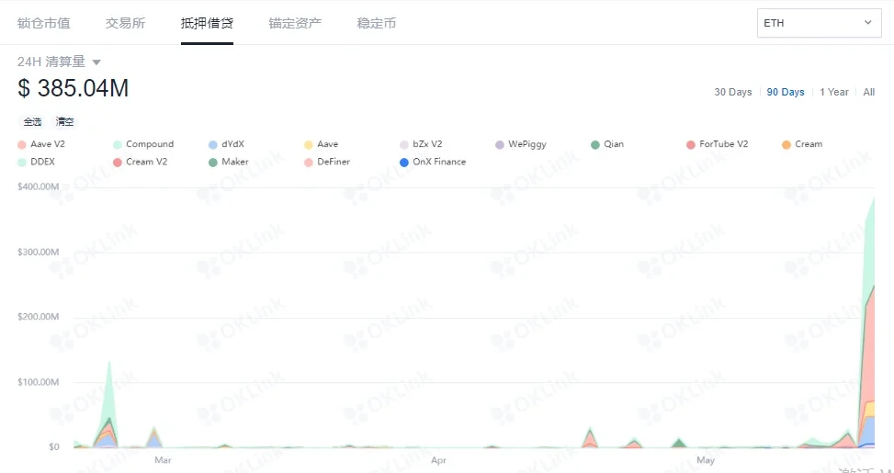This screenshot has width=894, height=473.
Task: Click the May liquidation spike peak
Action: [x=873, y=198]
